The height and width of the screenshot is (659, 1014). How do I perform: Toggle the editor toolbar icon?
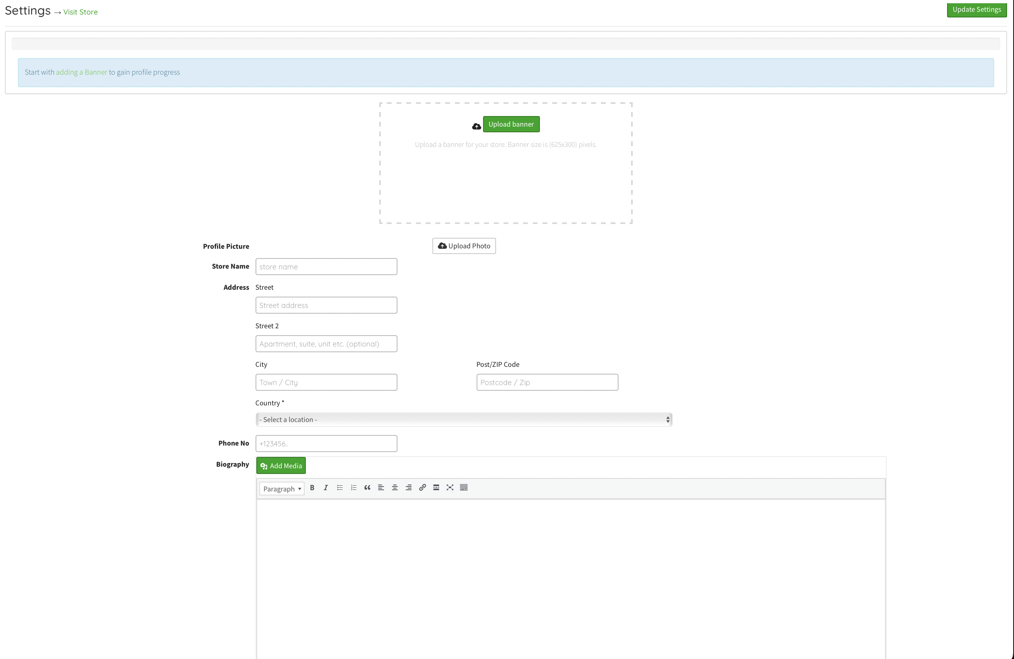464,488
